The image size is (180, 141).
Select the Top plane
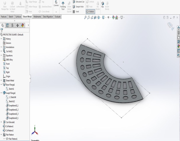[x=6, y=68]
